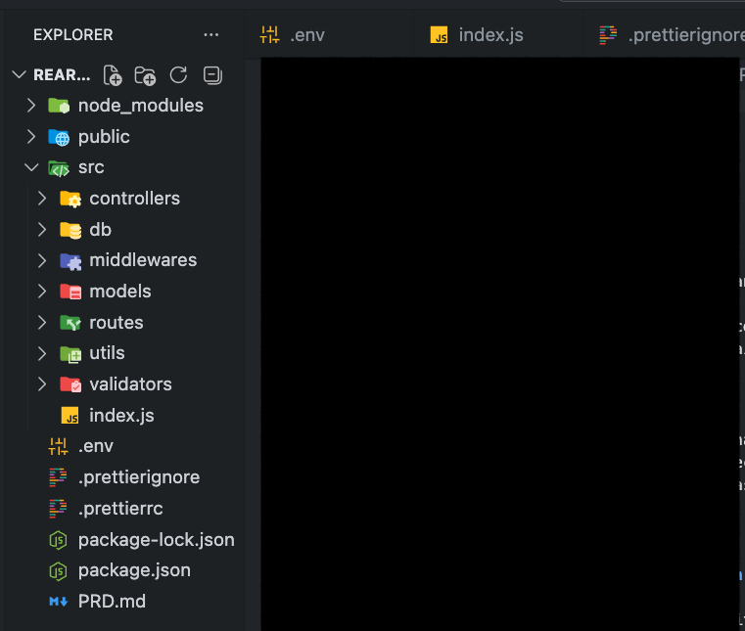
Task: Expand the controllers folder chevron
Action: coord(42,199)
